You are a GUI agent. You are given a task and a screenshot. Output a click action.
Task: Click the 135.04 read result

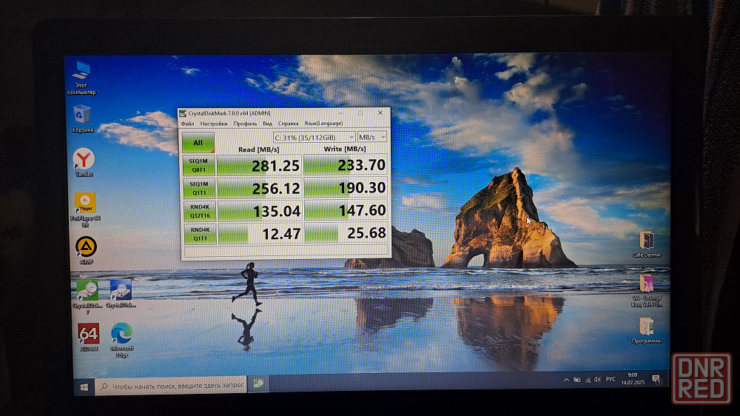point(260,211)
